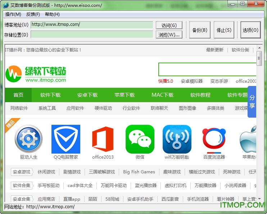
Task: Click the cad字体大全 link
Action: click(80, 185)
